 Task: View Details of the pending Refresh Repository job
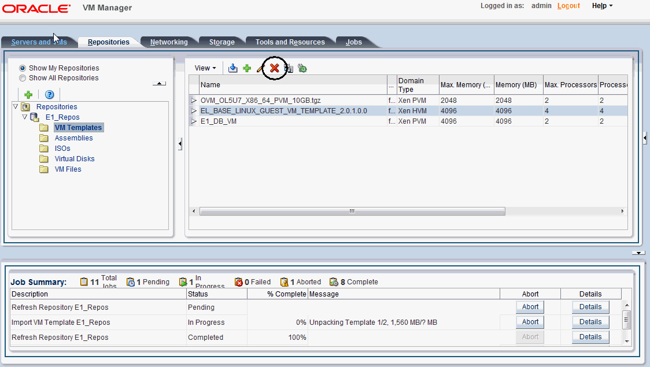click(590, 307)
